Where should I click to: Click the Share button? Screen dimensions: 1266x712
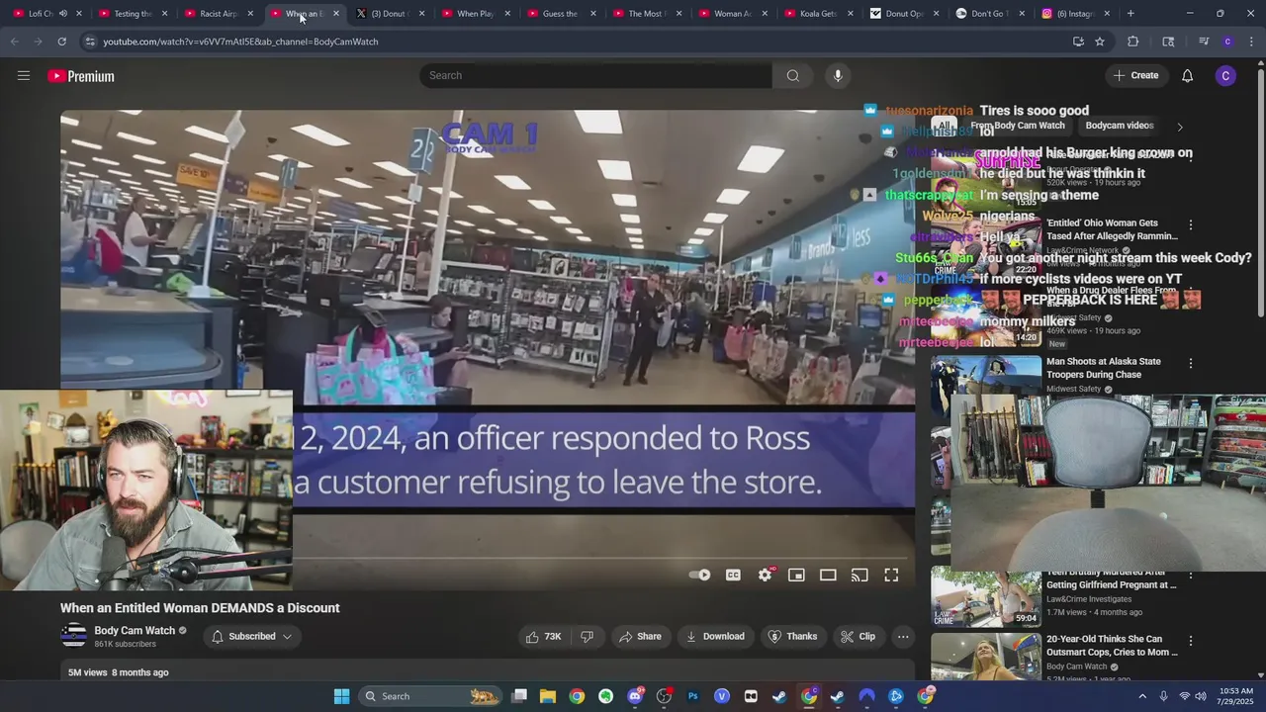point(640,637)
